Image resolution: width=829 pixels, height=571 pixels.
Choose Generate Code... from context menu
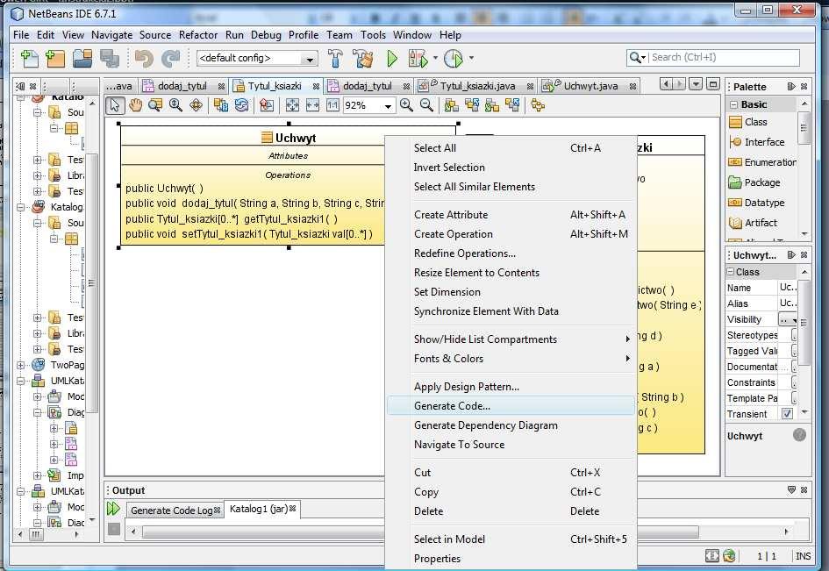click(x=511, y=405)
